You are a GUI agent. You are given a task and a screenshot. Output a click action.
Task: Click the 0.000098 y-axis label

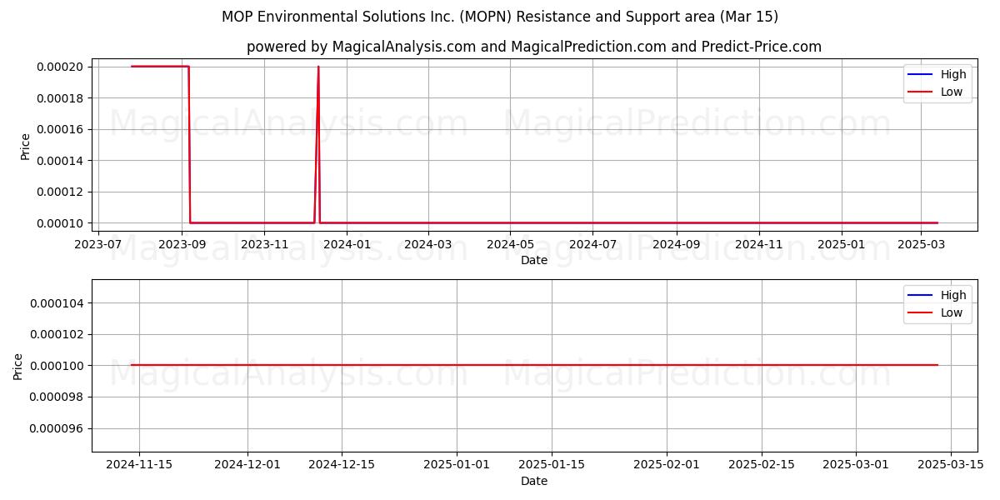tap(58, 397)
